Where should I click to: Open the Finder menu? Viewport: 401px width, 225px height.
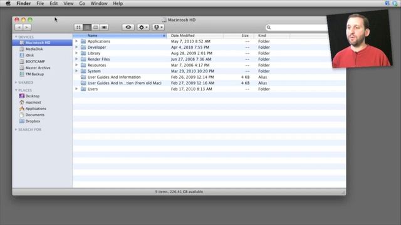click(x=24, y=3)
